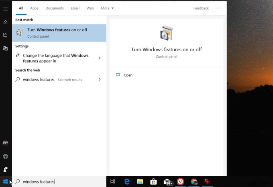
Task: Switch to the Email tab
Action: pos(75,8)
